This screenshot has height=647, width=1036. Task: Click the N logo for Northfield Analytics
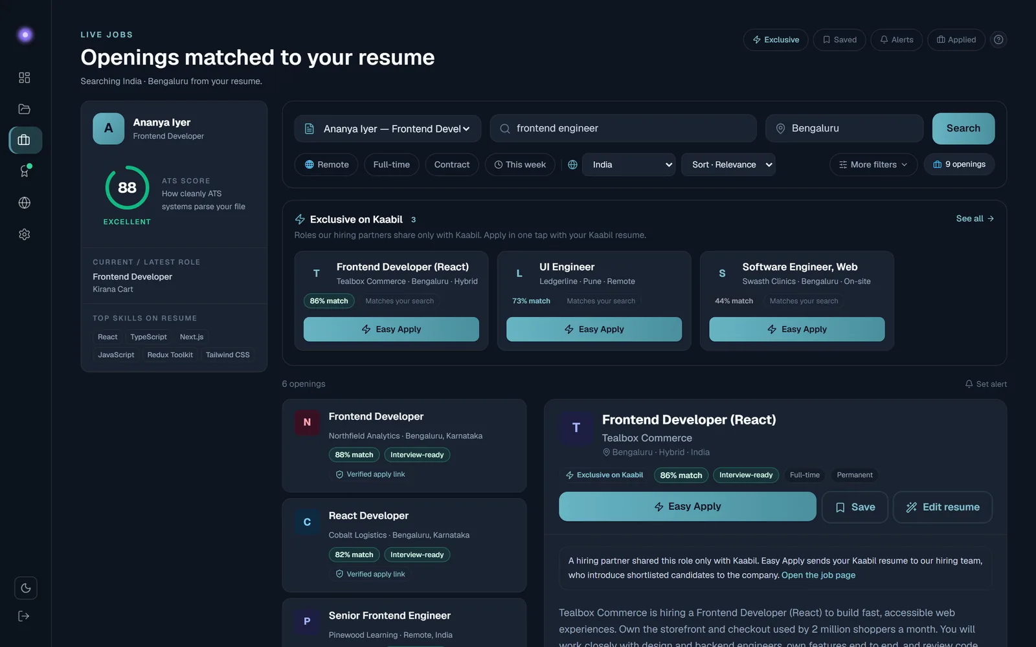pos(307,422)
